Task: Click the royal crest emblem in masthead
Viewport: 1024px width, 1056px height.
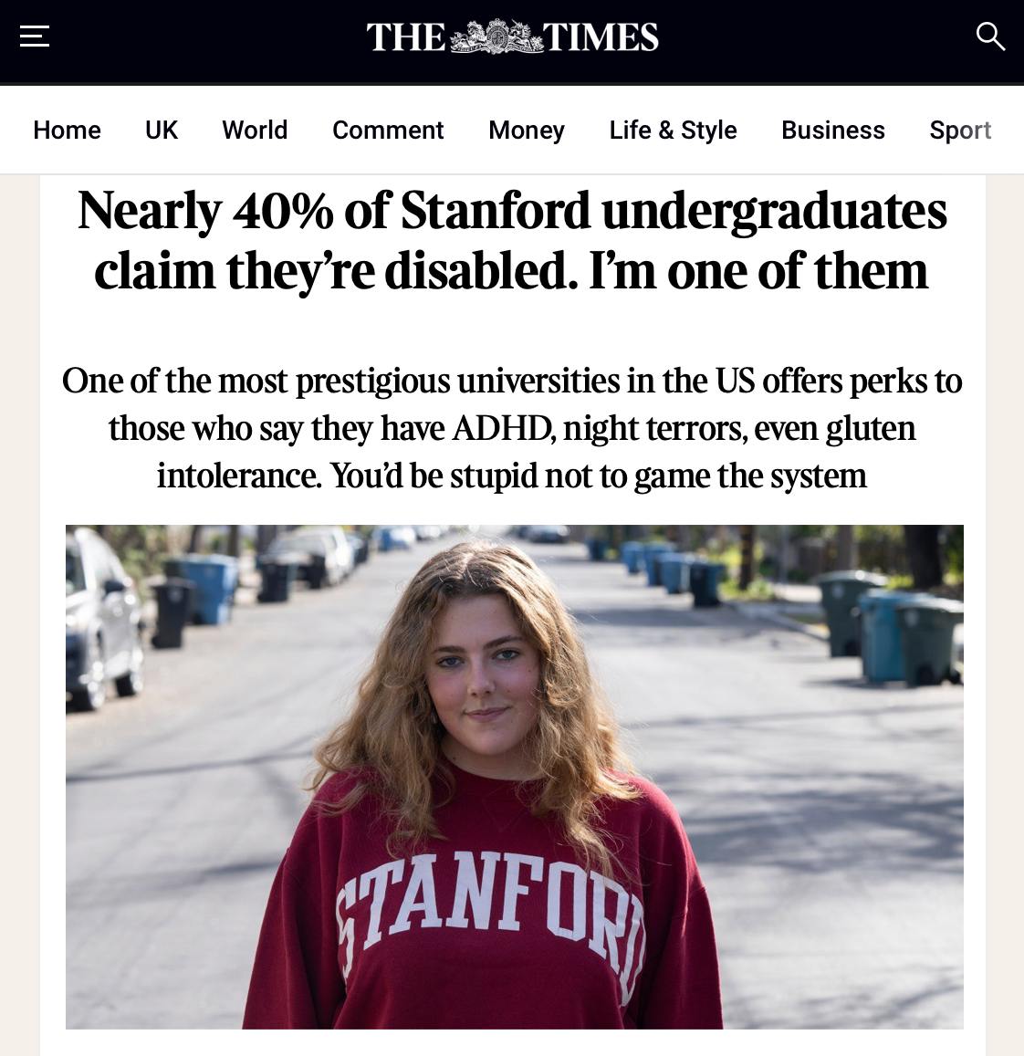Action: pos(494,37)
